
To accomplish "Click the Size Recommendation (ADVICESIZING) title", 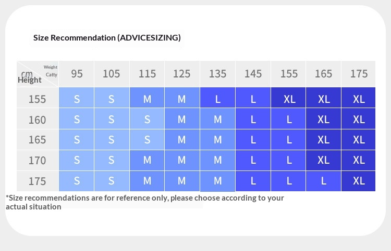I will coord(107,37).
